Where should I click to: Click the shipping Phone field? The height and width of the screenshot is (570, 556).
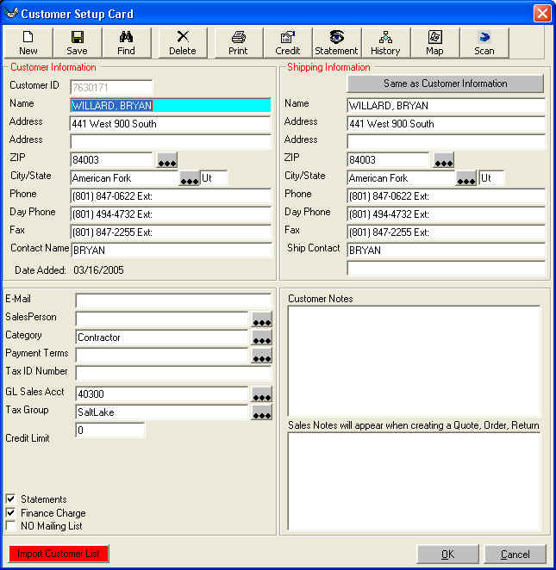(447, 196)
